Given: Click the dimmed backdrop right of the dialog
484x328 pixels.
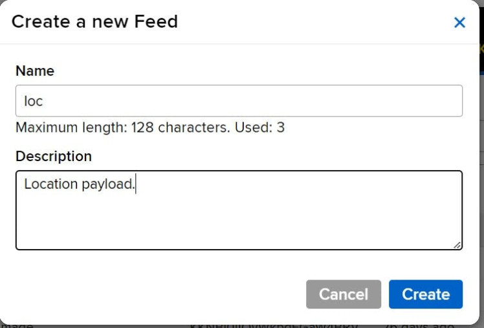Looking at the screenshot, I should pyautogui.click(x=481, y=194).
